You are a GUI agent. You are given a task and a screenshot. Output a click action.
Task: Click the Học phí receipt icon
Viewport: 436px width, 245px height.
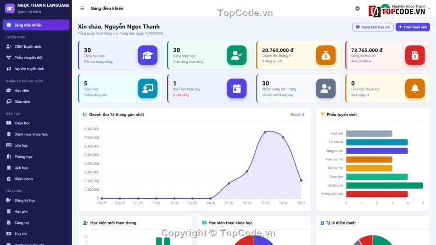coord(9,212)
